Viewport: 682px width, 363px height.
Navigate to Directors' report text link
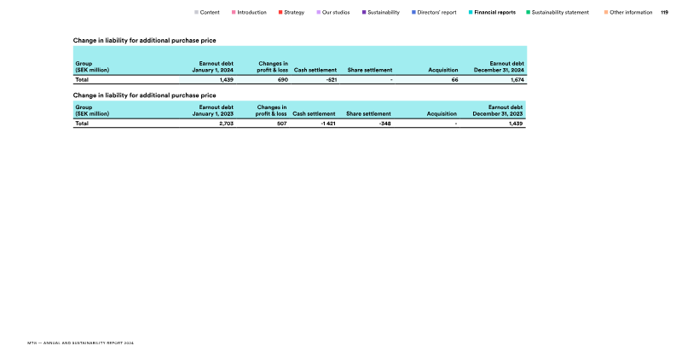(x=436, y=13)
